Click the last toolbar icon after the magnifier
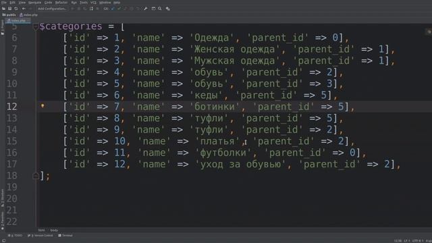The width and height of the screenshot is (432, 243). [168, 9]
